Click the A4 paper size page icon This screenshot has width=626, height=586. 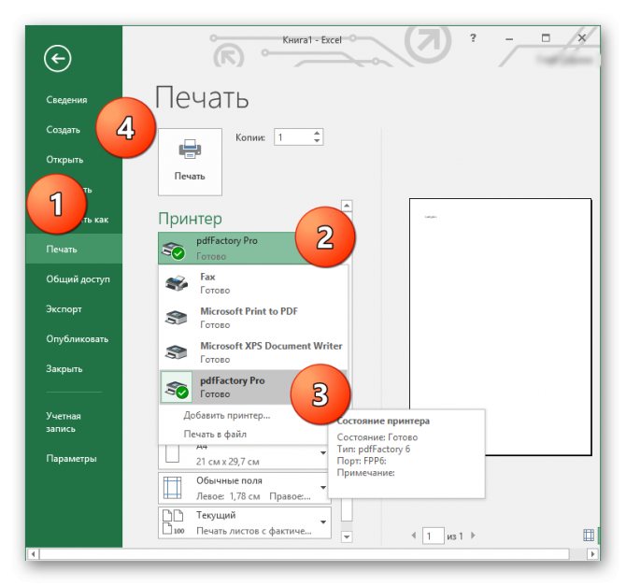tap(172, 454)
